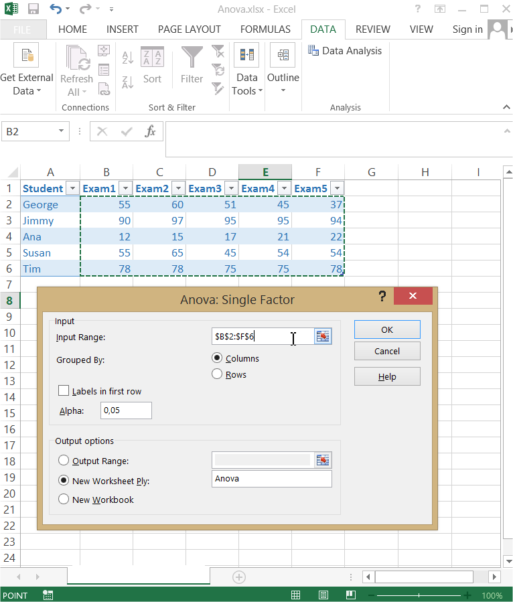Switch to the PAGE LAYOUT tab
513x602 pixels.
tap(190, 29)
